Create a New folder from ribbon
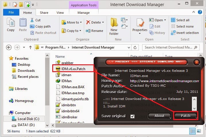The height and width of the screenshot is (137, 206). point(114,26)
